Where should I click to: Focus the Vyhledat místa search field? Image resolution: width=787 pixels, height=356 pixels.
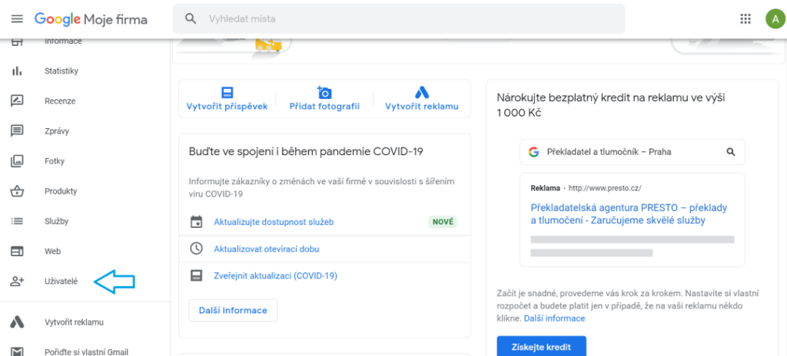click(x=399, y=19)
